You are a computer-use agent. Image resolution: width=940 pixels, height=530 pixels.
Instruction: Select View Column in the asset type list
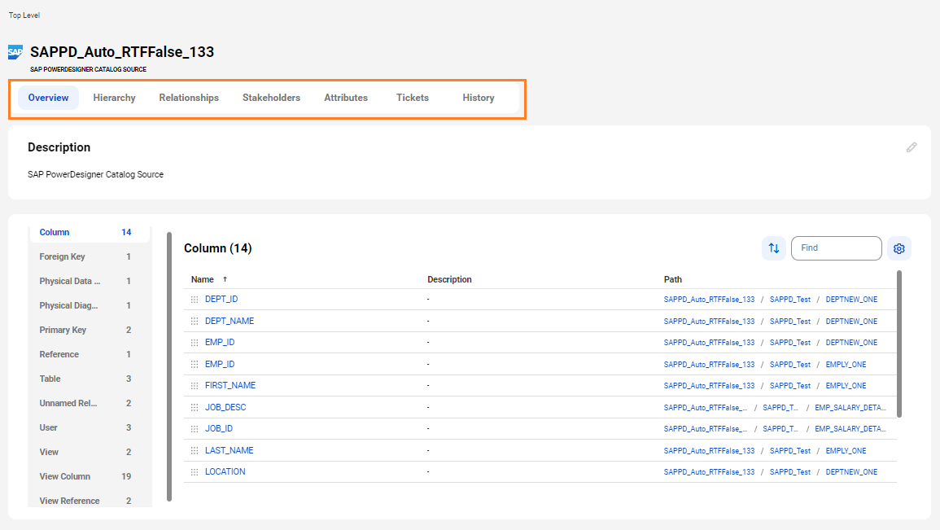[x=89, y=476]
